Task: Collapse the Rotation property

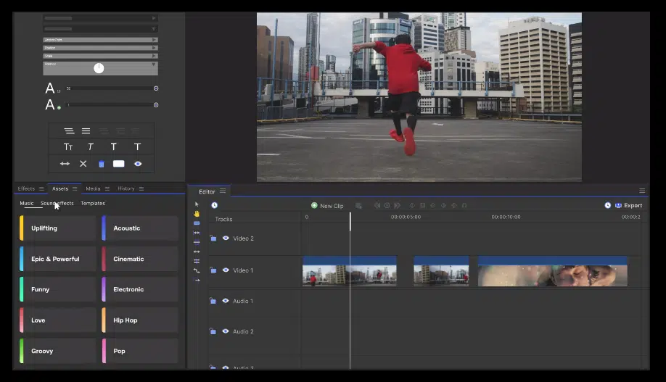Action: 154,65
